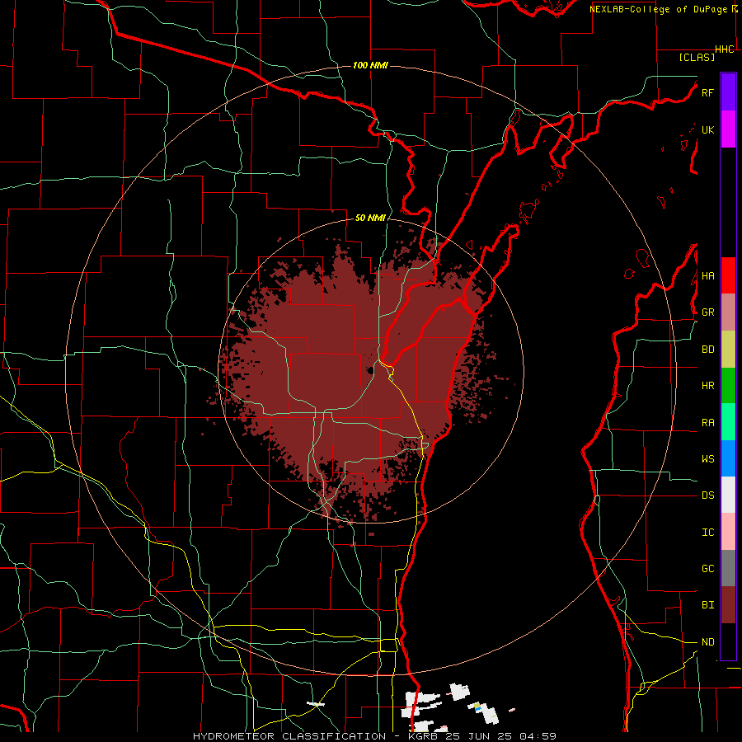Click the 100 NMI range ring label
The height and width of the screenshot is (742, 742).
370,65
